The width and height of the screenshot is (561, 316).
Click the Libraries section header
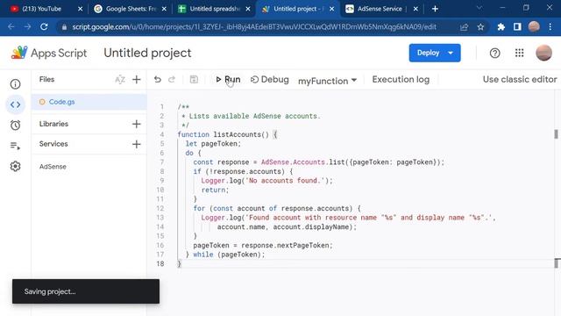pos(53,124)
